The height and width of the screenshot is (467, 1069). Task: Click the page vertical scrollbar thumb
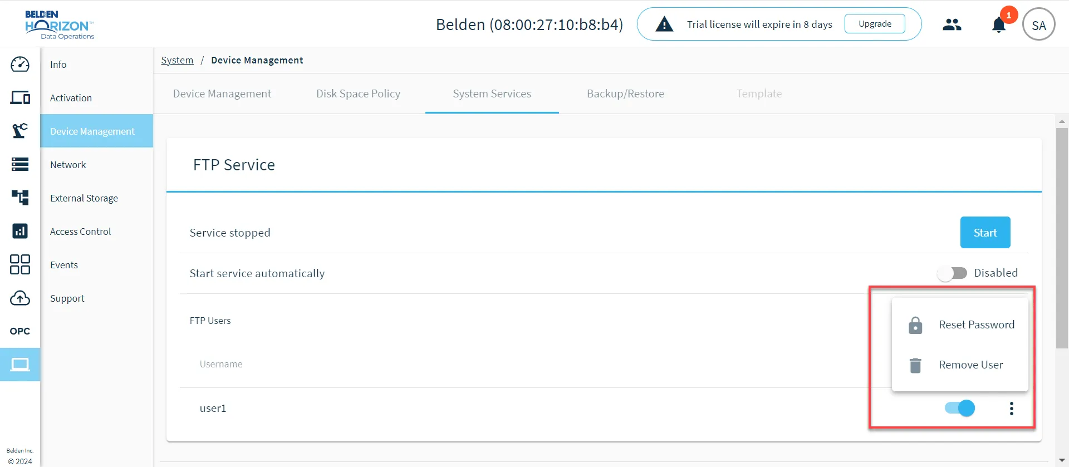tap(1062, 238)
